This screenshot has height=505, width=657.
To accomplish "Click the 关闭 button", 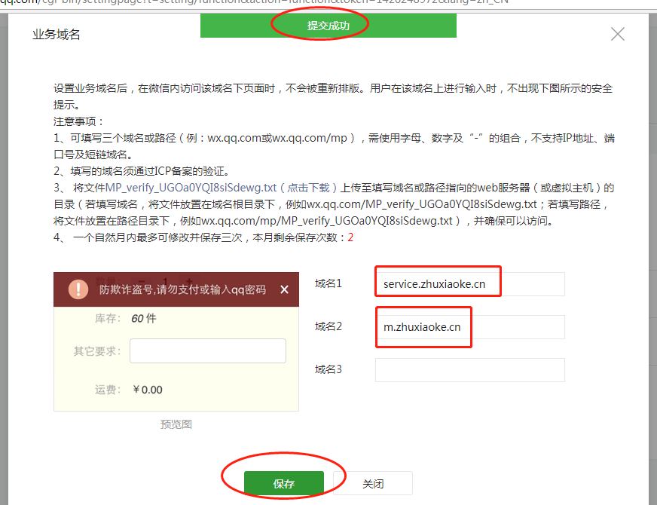I will (x=372, y=483).
